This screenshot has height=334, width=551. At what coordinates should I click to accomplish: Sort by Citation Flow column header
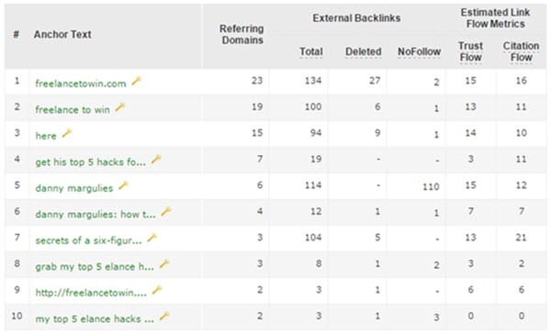[x=521, y=51]
